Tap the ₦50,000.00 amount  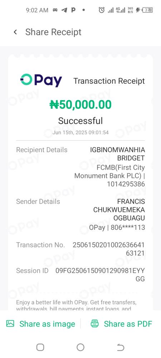80,105
